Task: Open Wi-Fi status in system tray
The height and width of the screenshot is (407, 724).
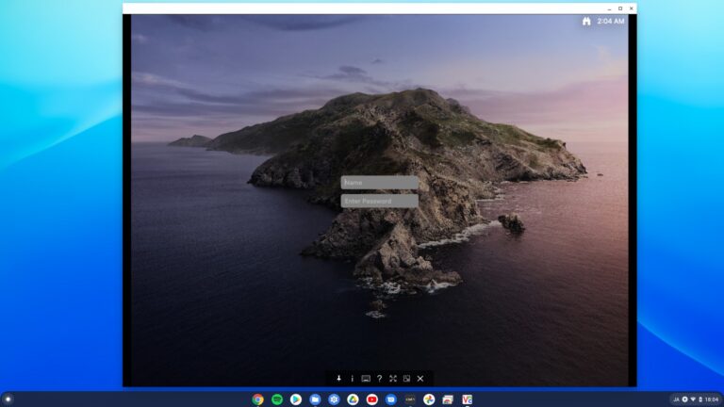Action: click(693, 399)
